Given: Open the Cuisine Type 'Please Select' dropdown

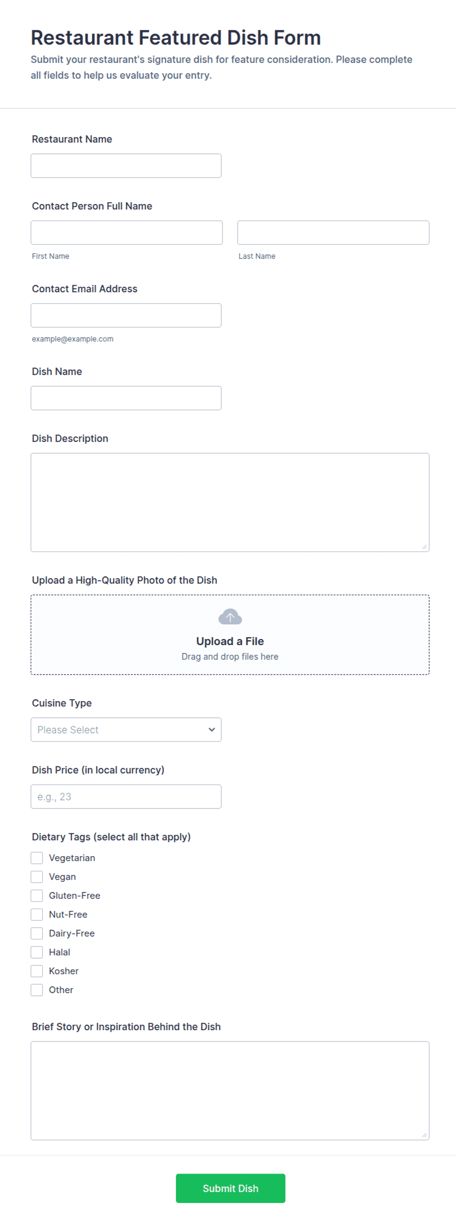Looking at the screenshot, I should click(126, 730).
